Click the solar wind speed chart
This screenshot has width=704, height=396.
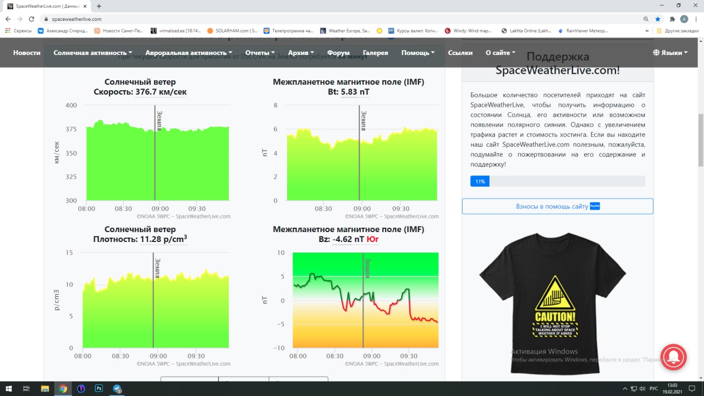pyautogui.click(x=158, y=152)
